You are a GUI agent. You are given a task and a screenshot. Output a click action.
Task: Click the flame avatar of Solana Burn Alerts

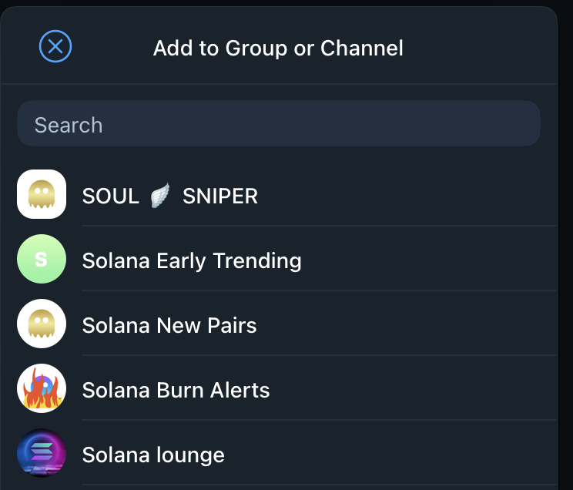[x=42, y=389]
